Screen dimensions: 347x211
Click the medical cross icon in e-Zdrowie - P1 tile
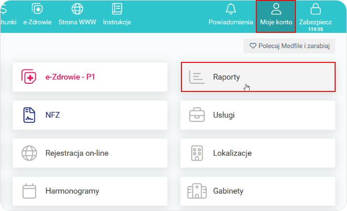[x=29, y=77]
